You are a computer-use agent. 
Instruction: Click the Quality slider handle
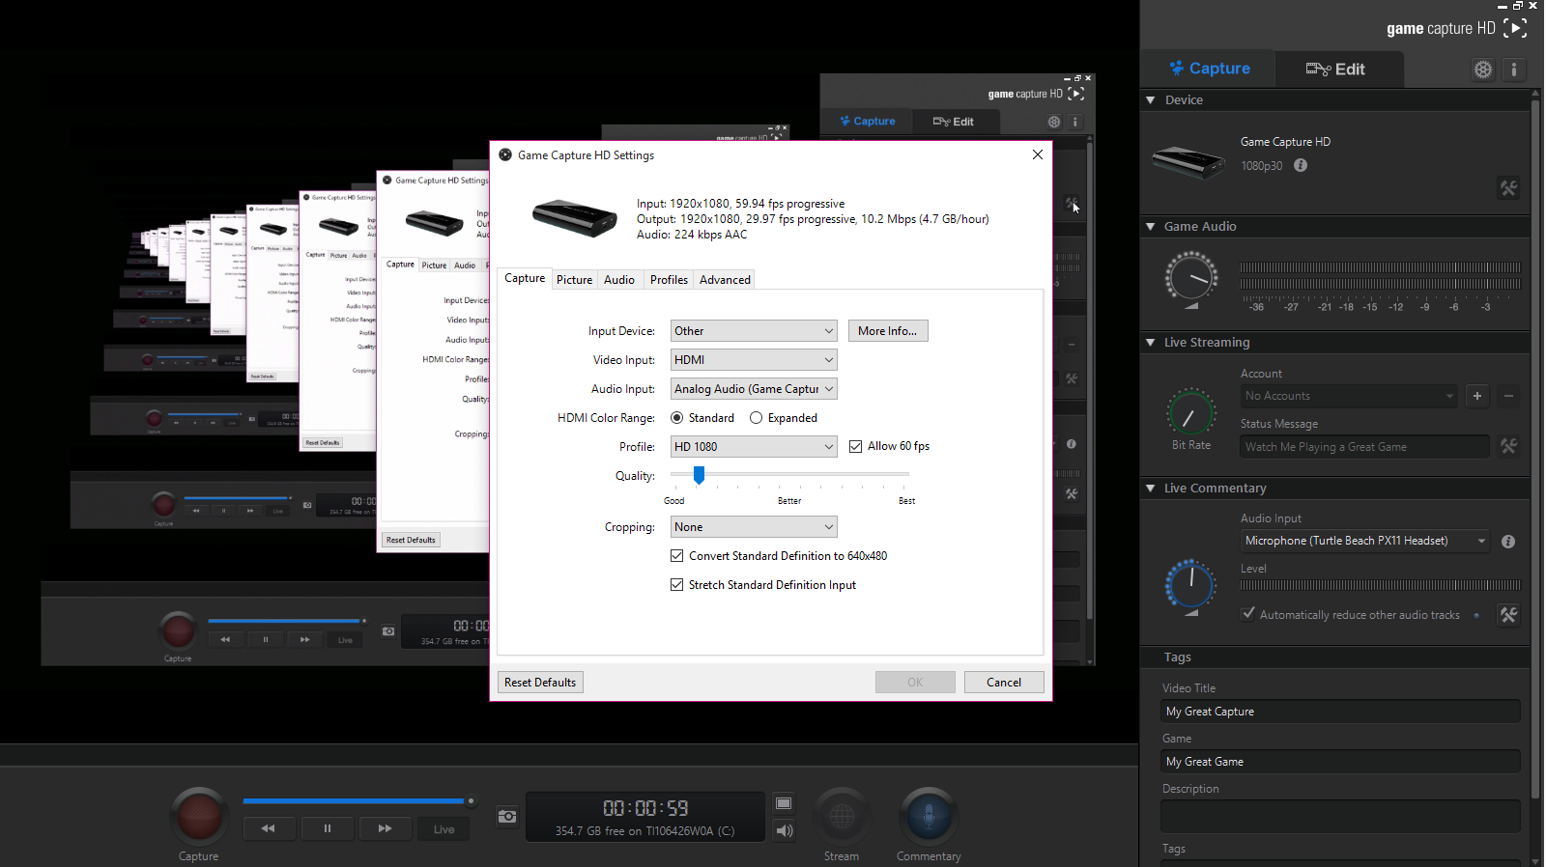699,474
